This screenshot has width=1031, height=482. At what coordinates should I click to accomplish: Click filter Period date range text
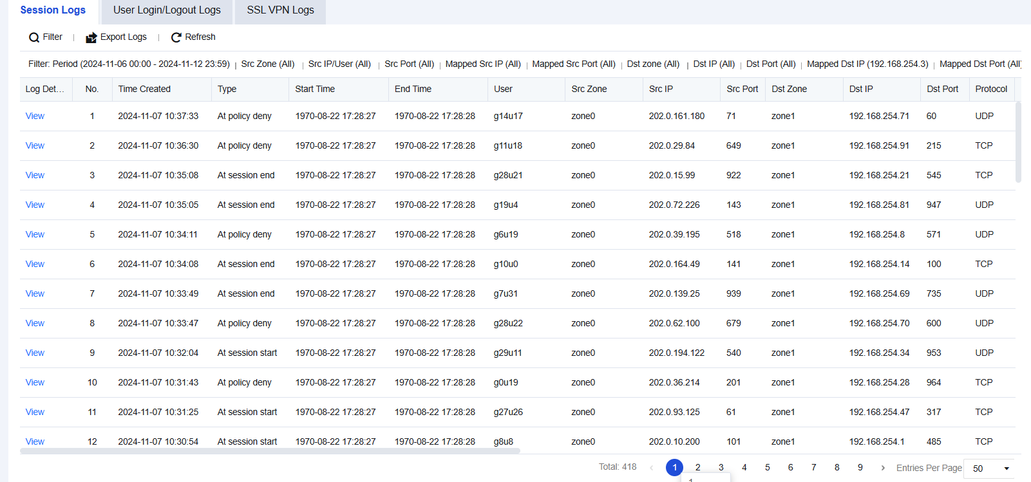129,64
